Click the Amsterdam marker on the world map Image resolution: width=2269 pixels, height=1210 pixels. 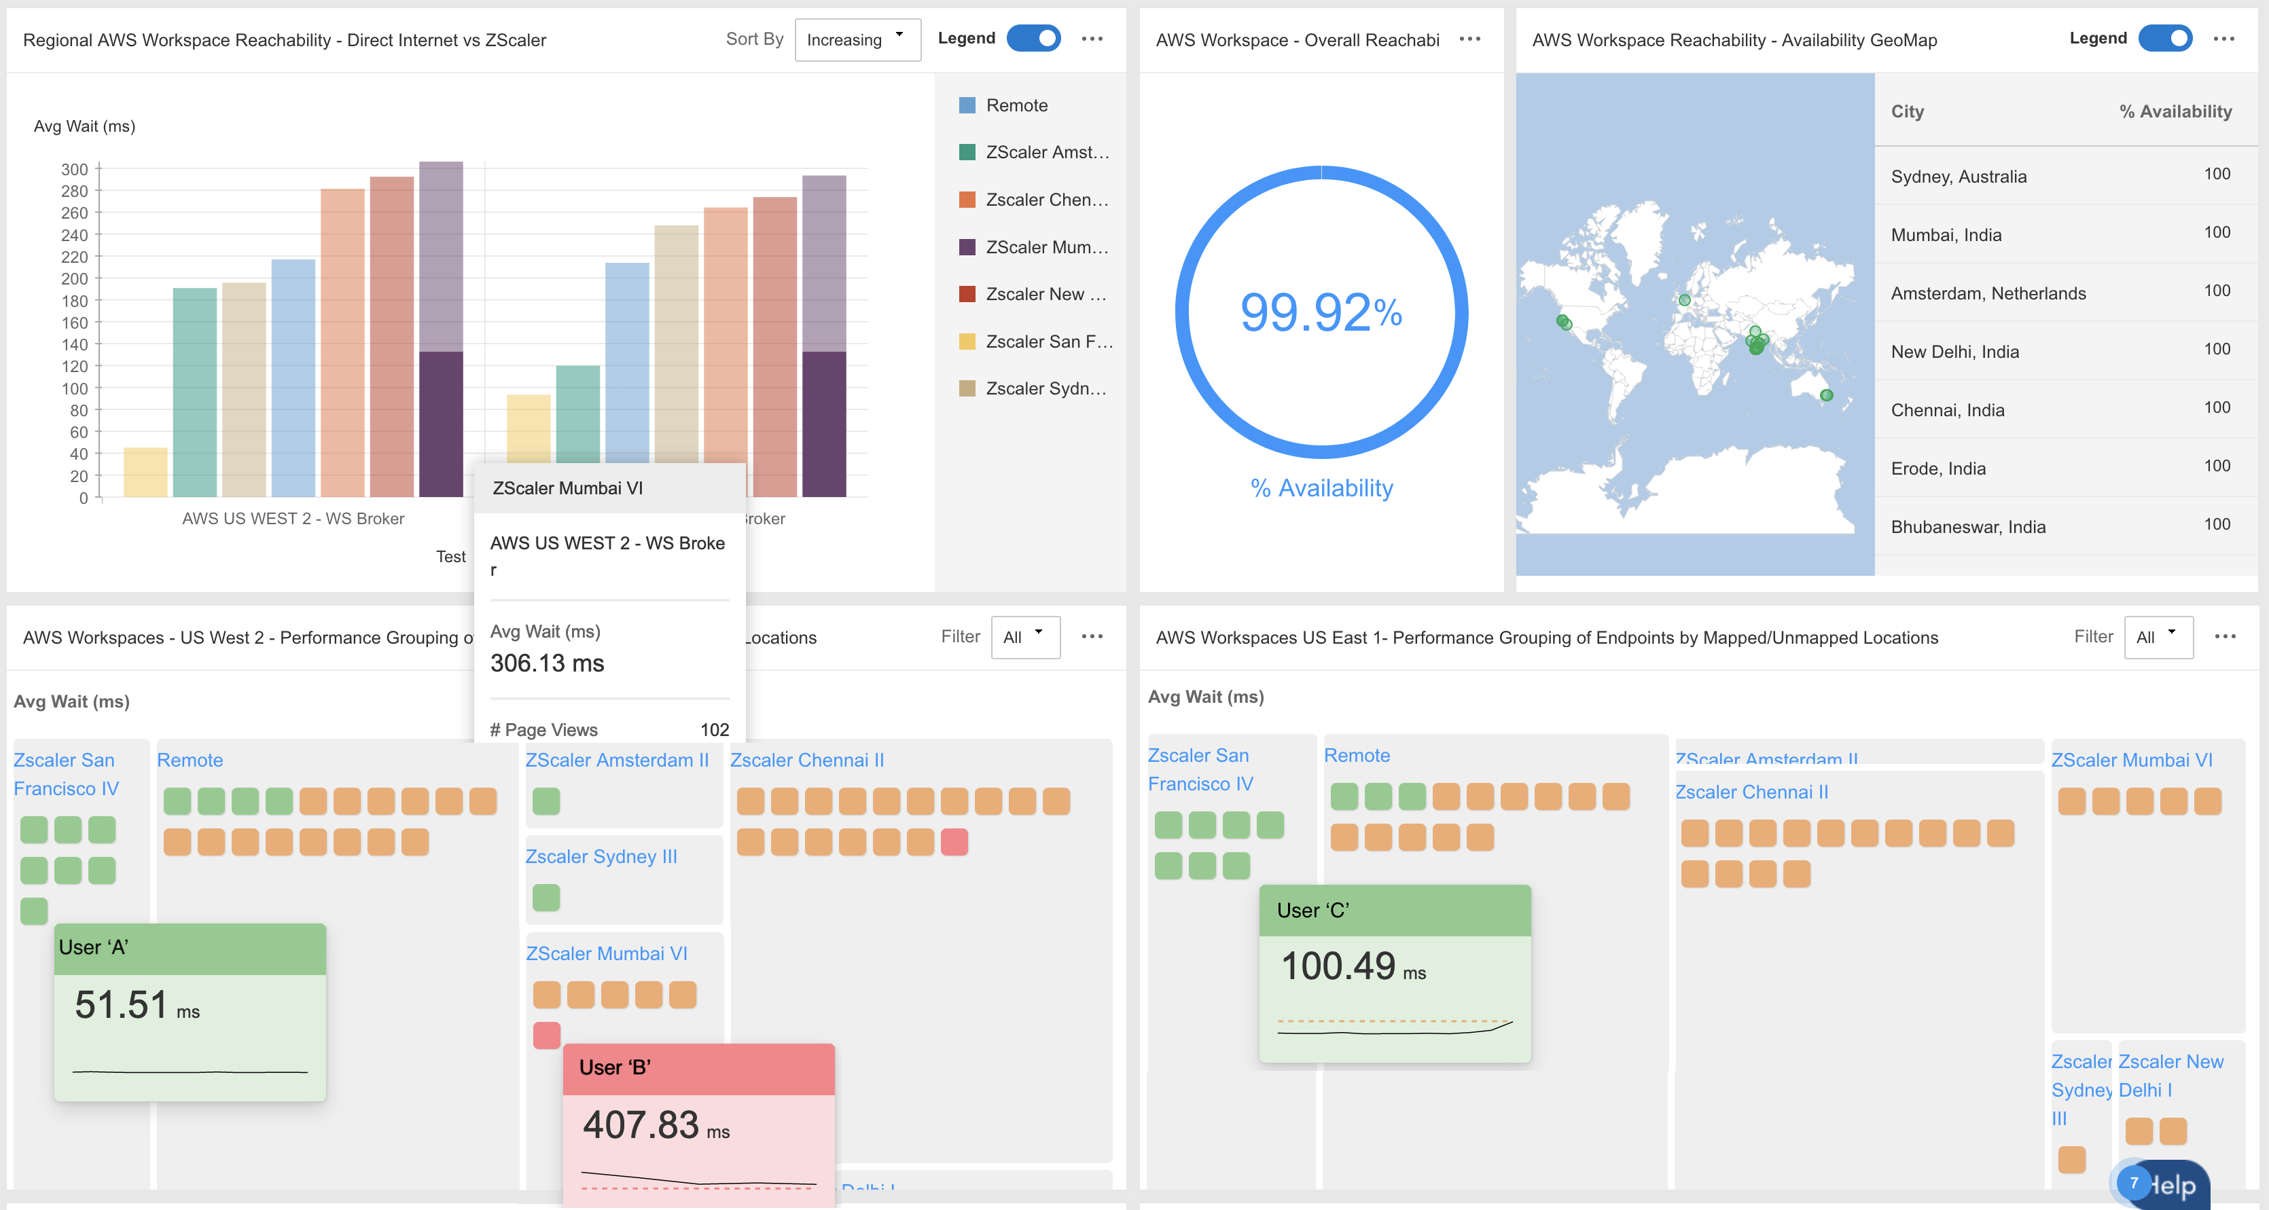click(x=1684, y=299)
